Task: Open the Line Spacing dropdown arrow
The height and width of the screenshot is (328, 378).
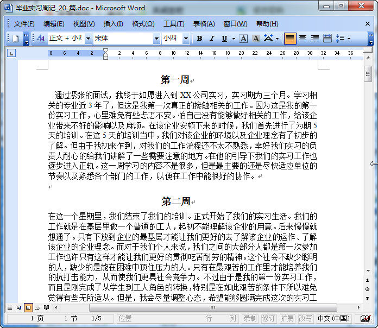Action: (349, 39)
